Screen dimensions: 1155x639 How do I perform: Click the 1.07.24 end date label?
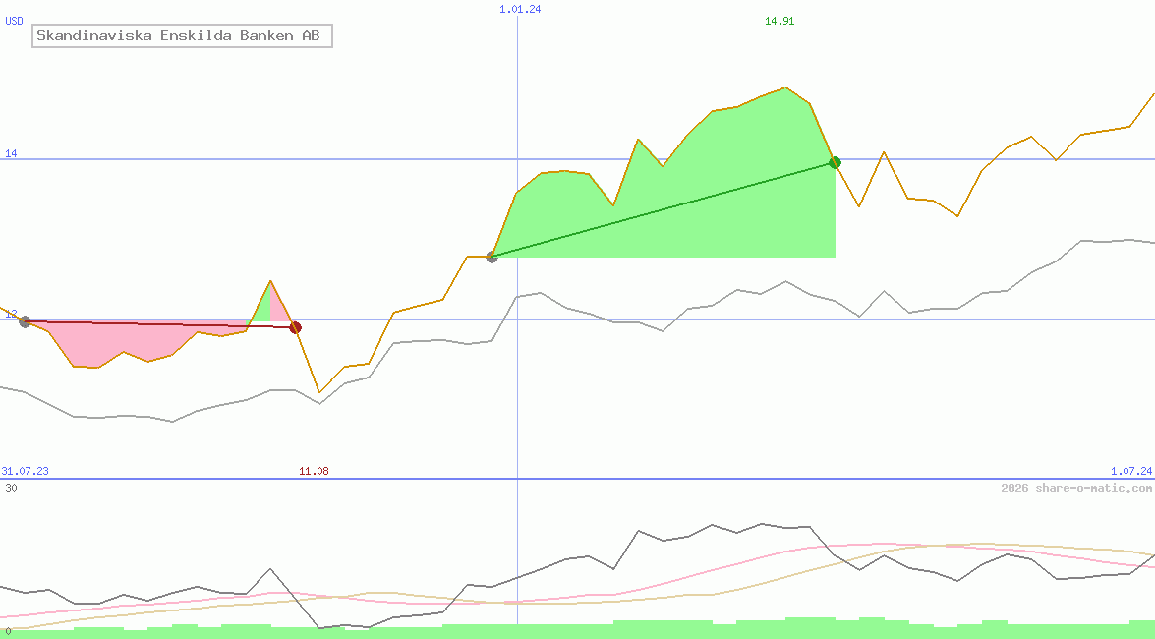click(1131, 471)
